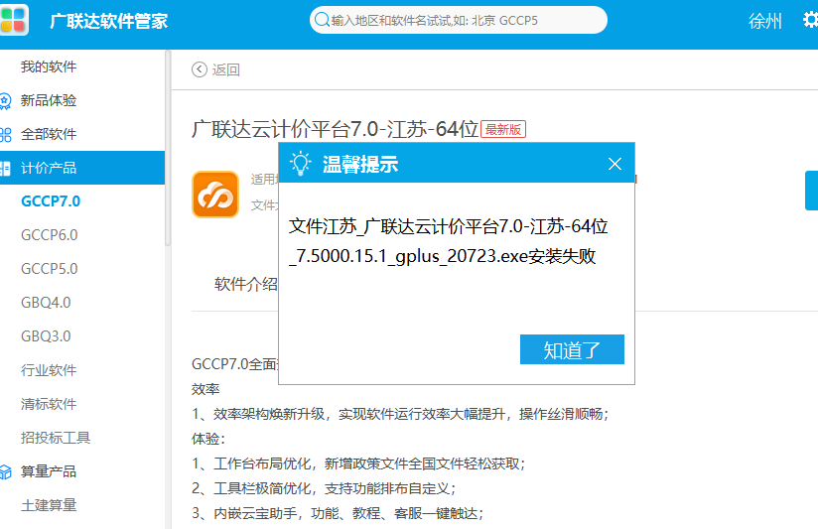This screenshot has width=818, height=529.
Task: Click the 最新版 badge
Action: tap(503, 129)
